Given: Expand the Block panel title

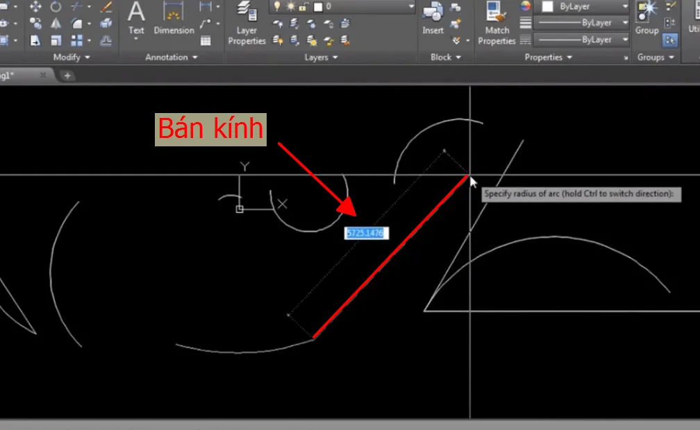Looking at the screenshot, I should tap(446, 57).
